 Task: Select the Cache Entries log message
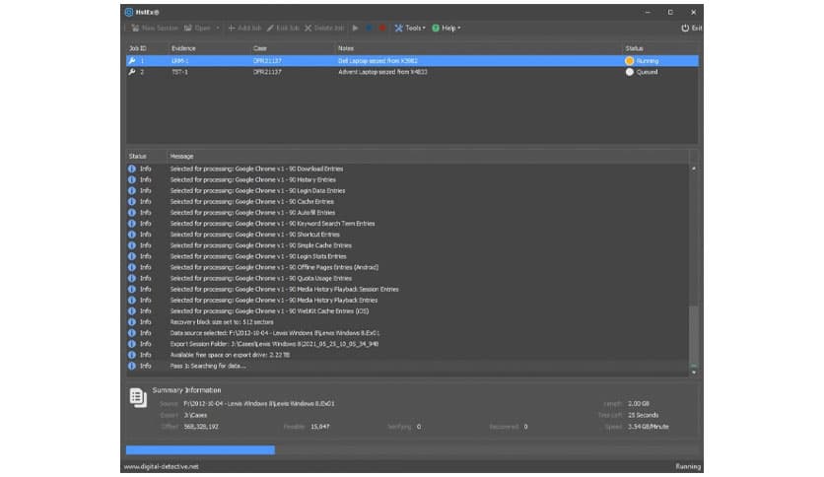(251, 202)
